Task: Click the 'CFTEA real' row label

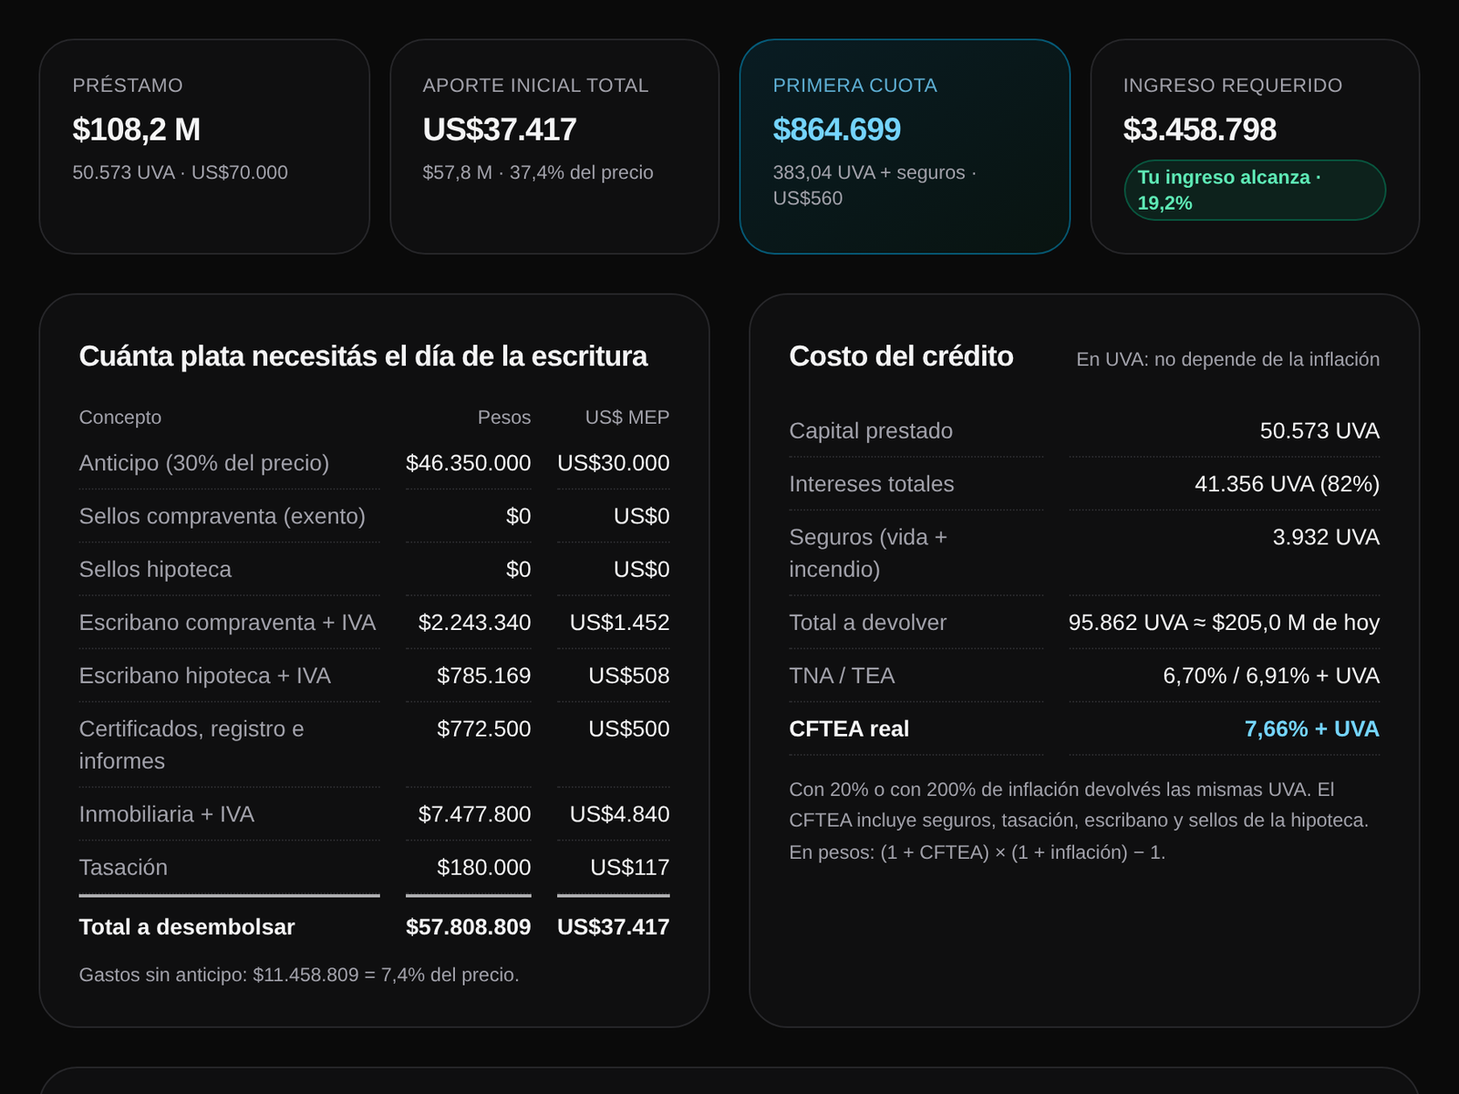Action: (x=849, y=728)
